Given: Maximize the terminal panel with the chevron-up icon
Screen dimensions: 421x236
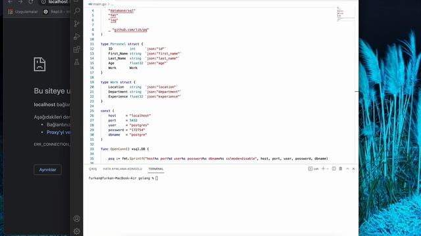Looking at the screenshot, I should coord(347,168).
